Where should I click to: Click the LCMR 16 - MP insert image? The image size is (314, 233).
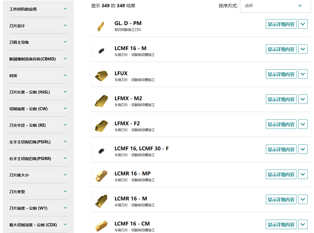(x=100, y=176)
